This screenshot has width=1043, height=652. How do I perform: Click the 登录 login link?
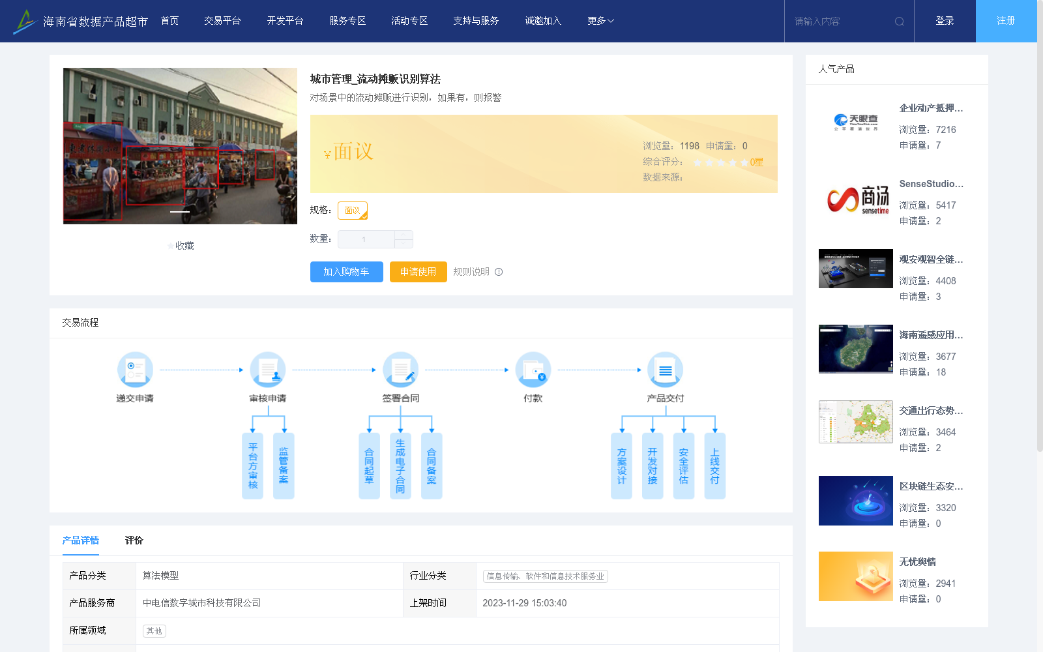(944, 20)
